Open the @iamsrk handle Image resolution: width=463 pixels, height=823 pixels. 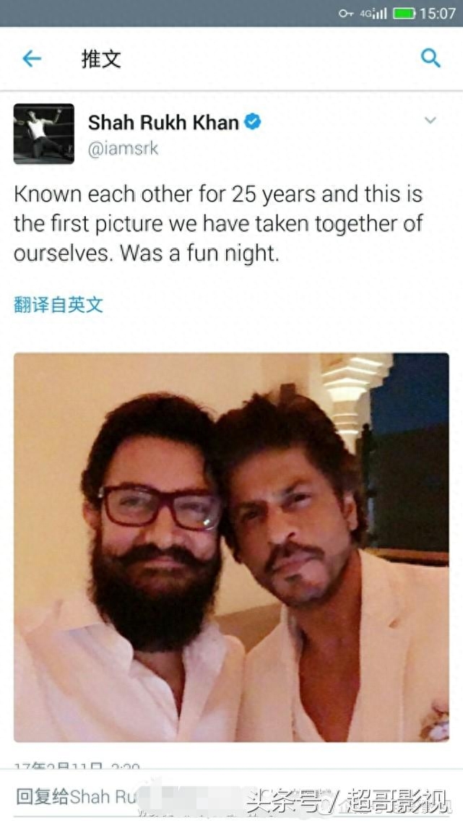[x=123, y=149]
